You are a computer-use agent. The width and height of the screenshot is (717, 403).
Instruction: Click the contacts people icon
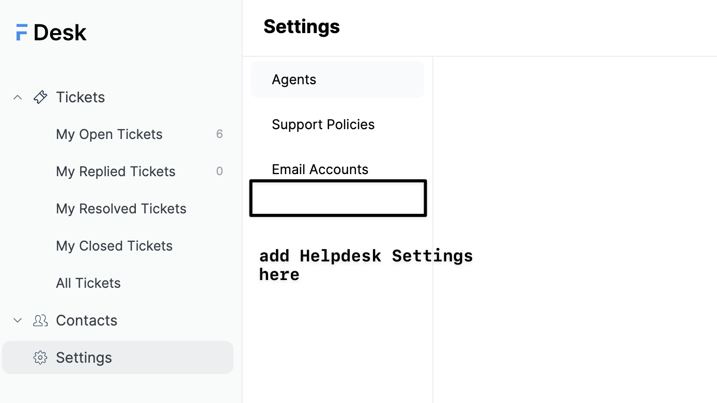coord(40,320)
